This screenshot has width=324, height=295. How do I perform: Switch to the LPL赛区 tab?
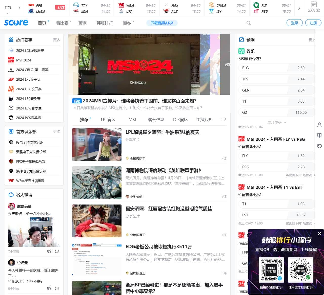tap(108, 120)
